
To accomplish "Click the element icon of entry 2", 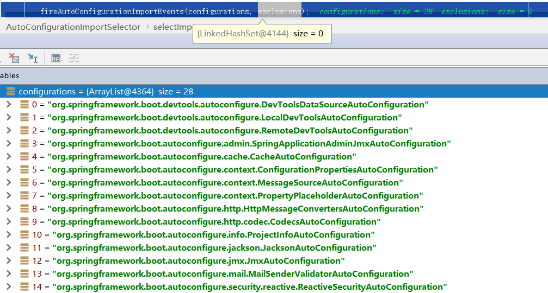I will point(24,130).
